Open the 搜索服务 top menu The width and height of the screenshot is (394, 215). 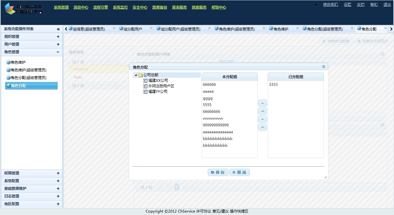(199, 7)
